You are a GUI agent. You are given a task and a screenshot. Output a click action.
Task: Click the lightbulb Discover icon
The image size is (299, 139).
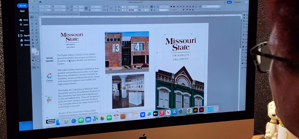coord(225,2)
